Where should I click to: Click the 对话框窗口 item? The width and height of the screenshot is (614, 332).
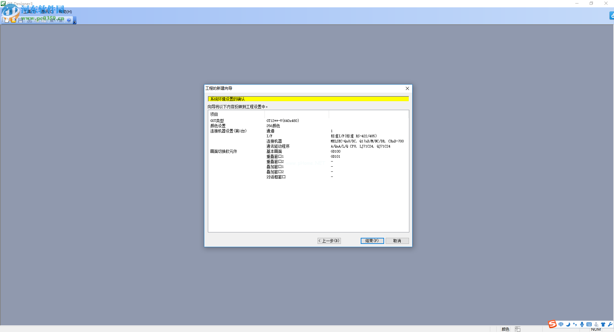[x=276, y=177]
